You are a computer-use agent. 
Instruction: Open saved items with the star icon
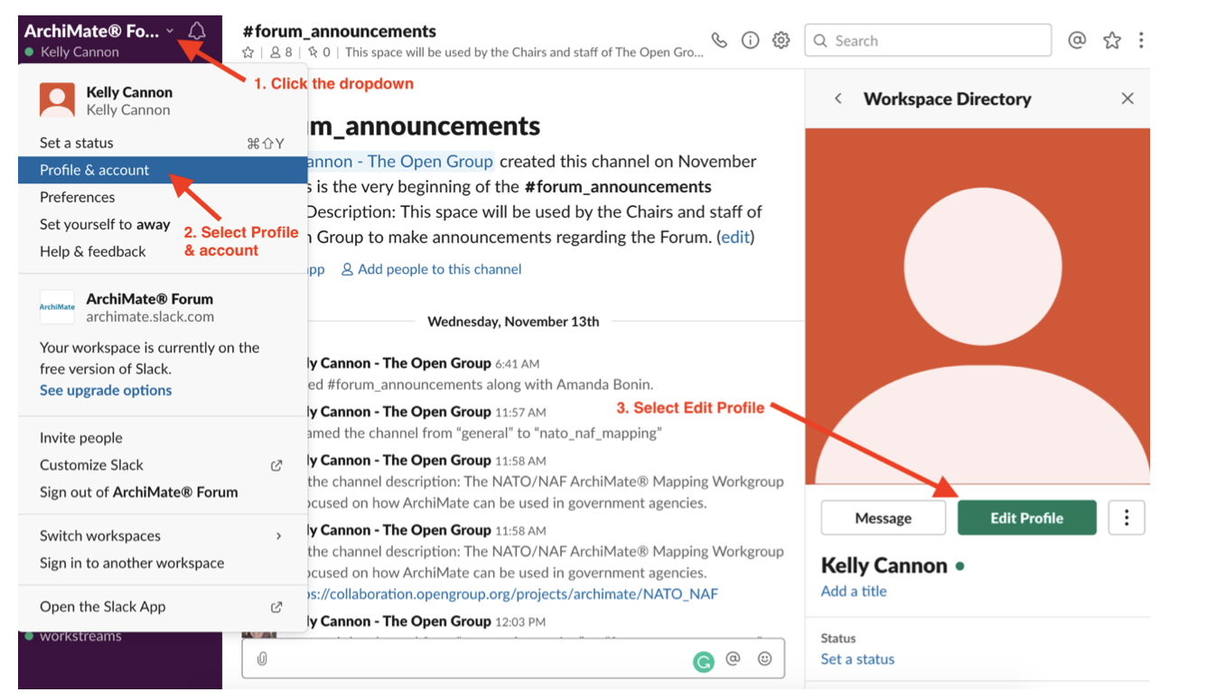[x=1111, y=40]
